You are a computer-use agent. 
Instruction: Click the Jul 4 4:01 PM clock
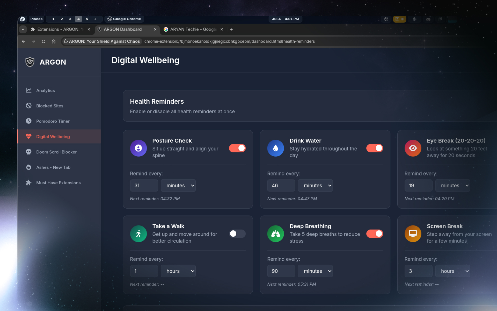click(x=285, y=19)
